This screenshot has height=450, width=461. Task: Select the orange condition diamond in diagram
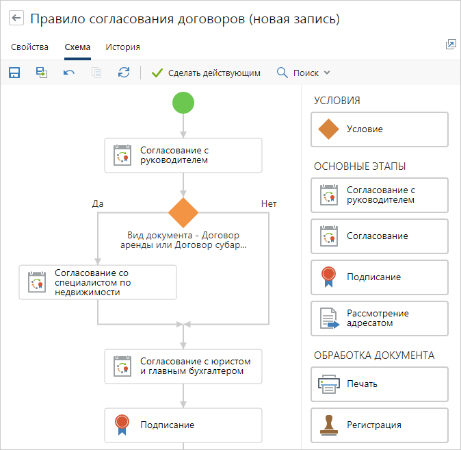[183, 212]
